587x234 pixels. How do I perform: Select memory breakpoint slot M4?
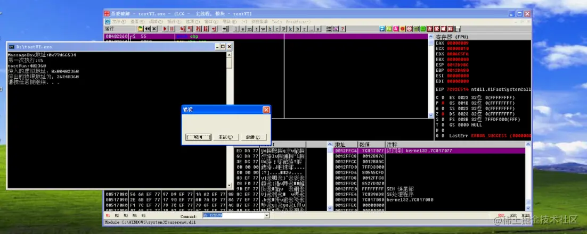pos(135,216)
